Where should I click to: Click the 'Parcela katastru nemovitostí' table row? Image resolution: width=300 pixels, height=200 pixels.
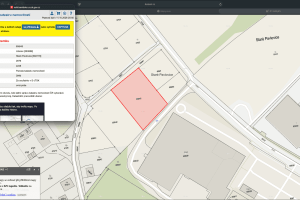point(36,71)
